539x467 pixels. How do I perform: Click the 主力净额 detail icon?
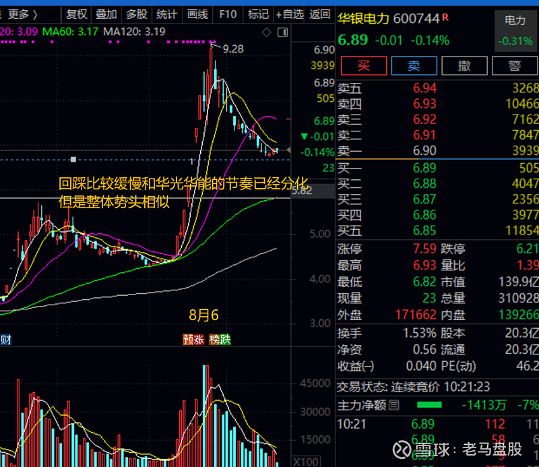tap(394, 405)
